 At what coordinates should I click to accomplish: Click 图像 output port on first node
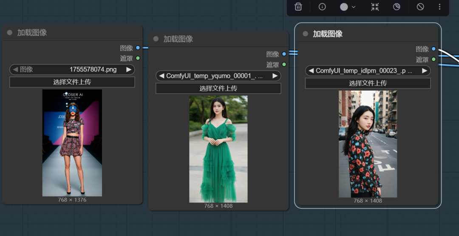point(138,48)
